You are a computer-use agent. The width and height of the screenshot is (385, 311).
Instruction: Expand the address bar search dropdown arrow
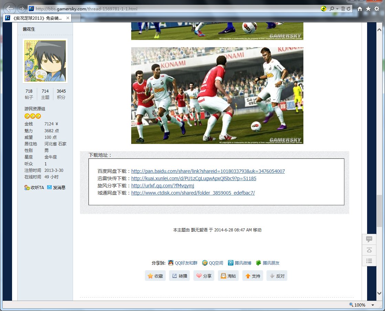(x=337, y=9)
